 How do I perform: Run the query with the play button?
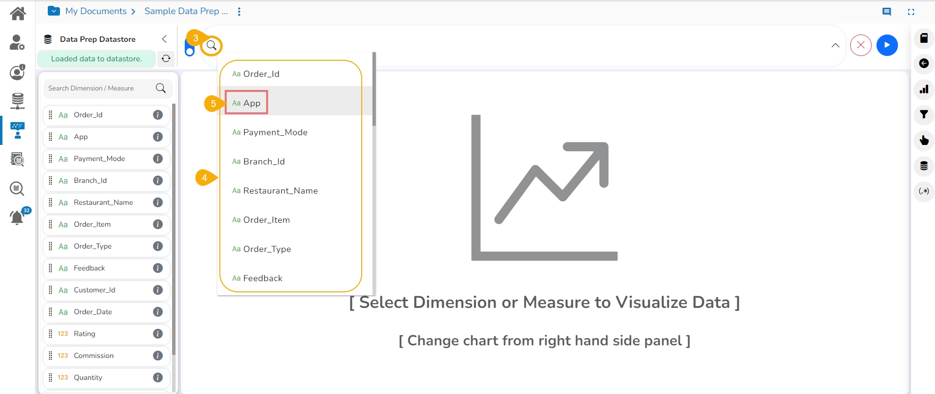pos(887,45)
